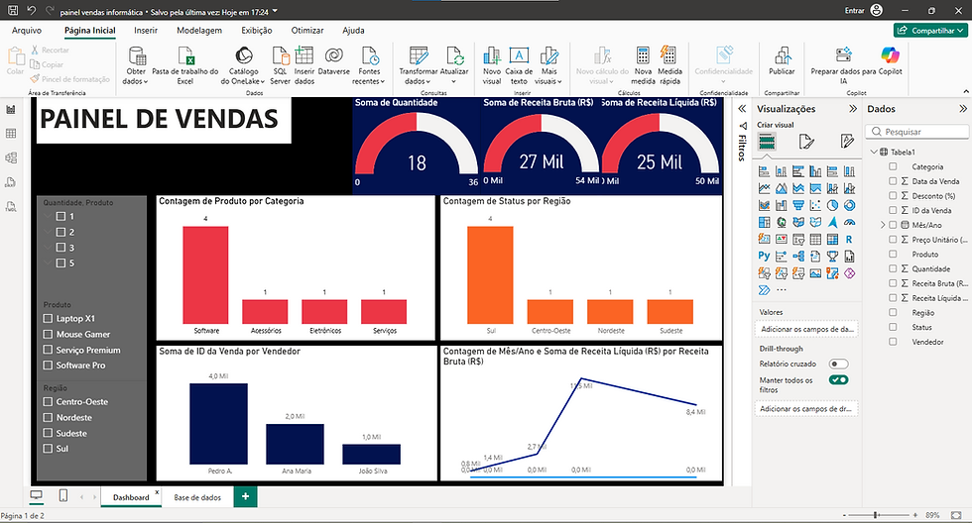Screen dimensions: 972x523
Task: Switch to mobile layout icon at bottom
Action: click(62, 496)
